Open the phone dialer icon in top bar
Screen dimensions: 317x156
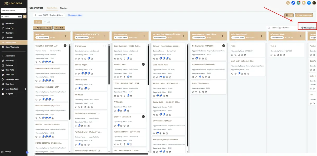point(288,3)
